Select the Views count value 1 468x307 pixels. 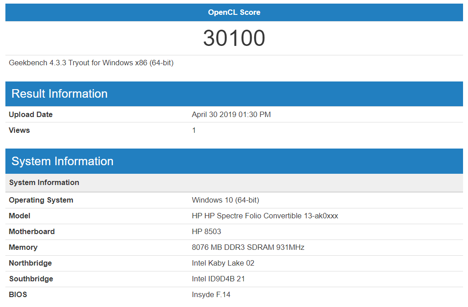click(193, 130)
